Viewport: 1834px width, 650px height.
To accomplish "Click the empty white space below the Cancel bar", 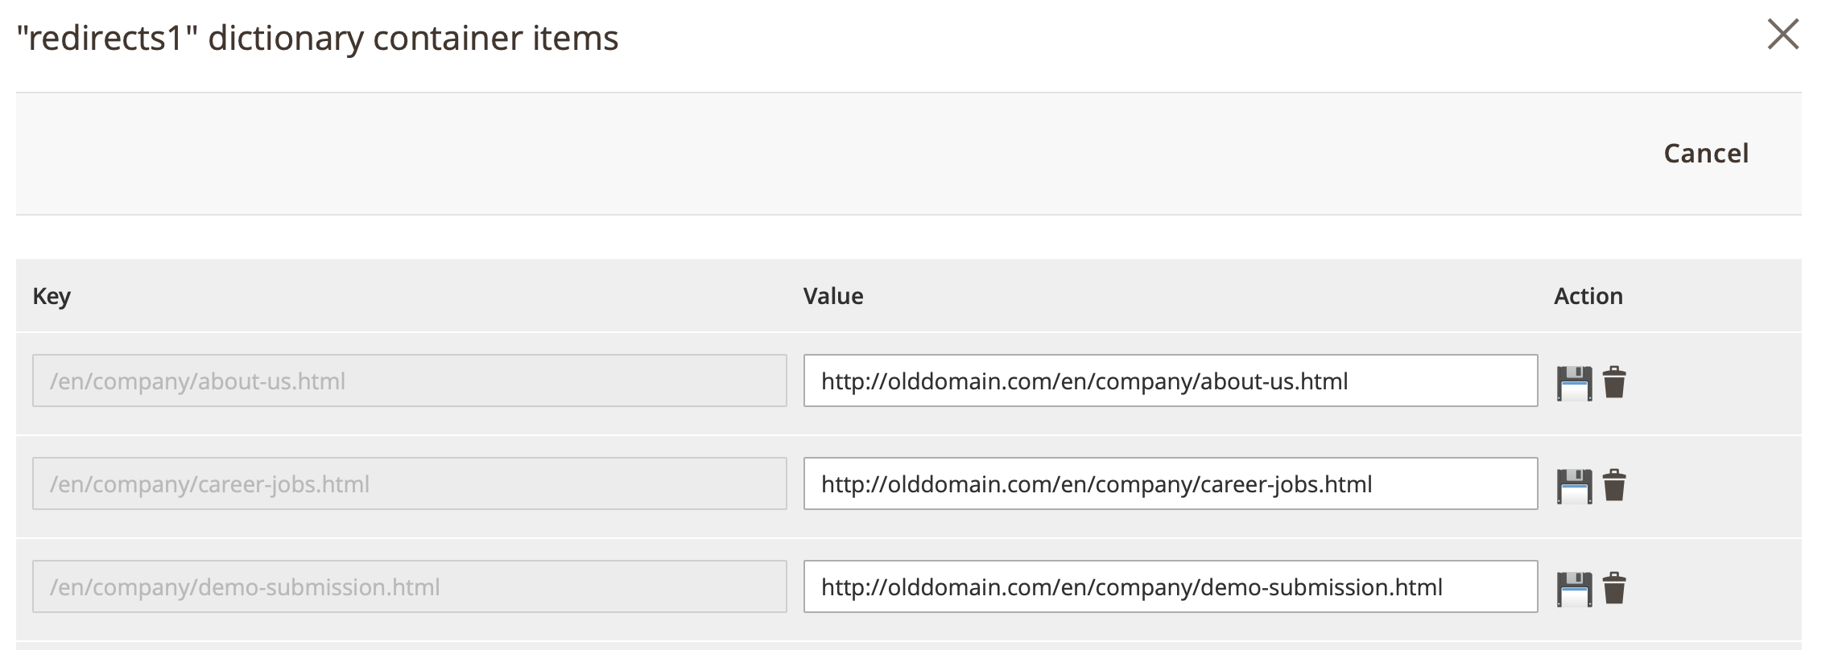I will pos(908,237).
